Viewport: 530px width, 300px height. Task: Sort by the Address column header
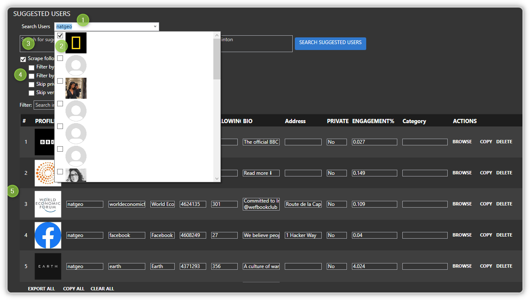(295, 121)
